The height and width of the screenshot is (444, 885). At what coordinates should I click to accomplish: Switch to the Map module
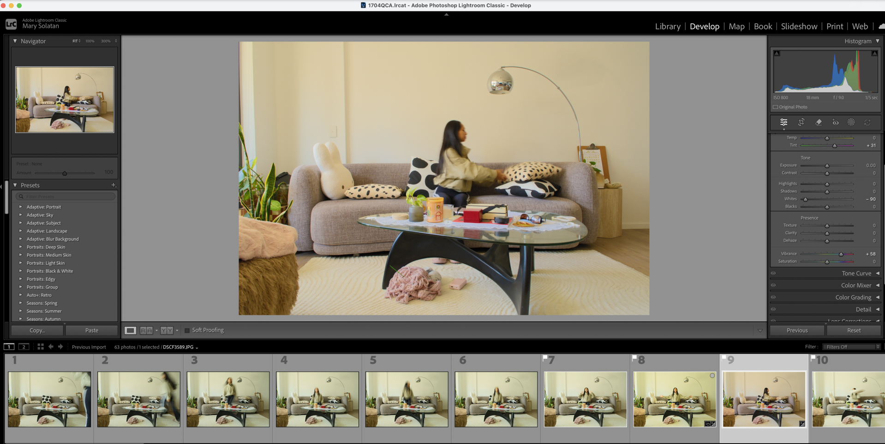[x=736, y=27]
